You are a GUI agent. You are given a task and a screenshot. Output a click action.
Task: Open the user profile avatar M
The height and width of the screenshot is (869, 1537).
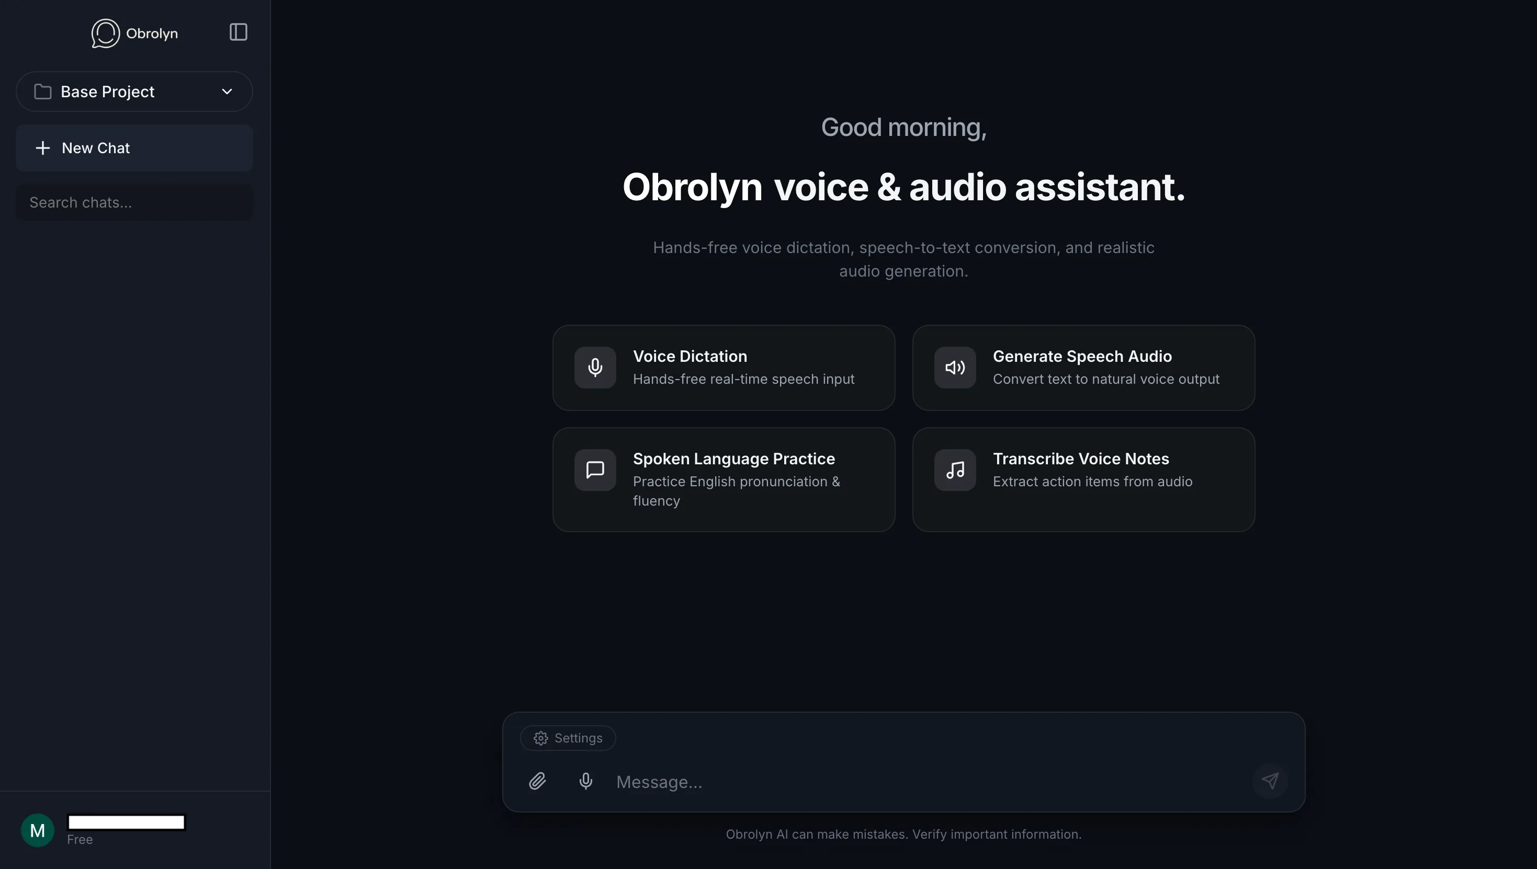point(38,830)
